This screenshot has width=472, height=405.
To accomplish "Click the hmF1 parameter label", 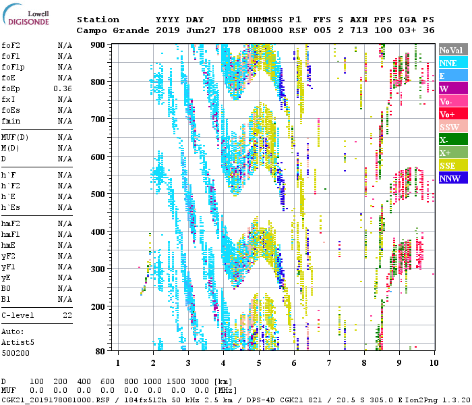I will click(x=11, y=234).
